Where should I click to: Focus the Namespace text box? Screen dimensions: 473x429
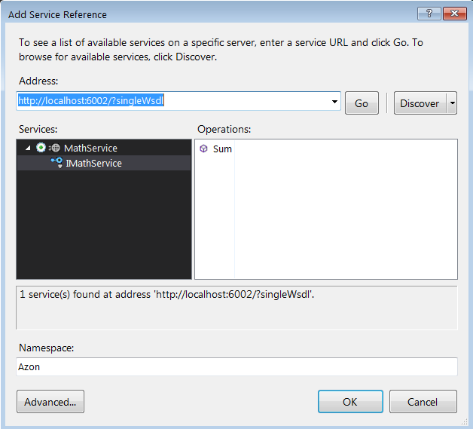236,366
